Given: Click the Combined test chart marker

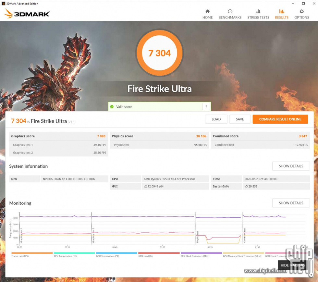Looking at the screenshot, I should [x=245, y=236].
